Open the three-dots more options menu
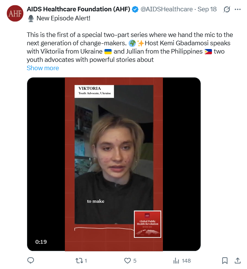The width and height of the screenshot is (247, 269). pyautogui.click(x=238, y=9)
